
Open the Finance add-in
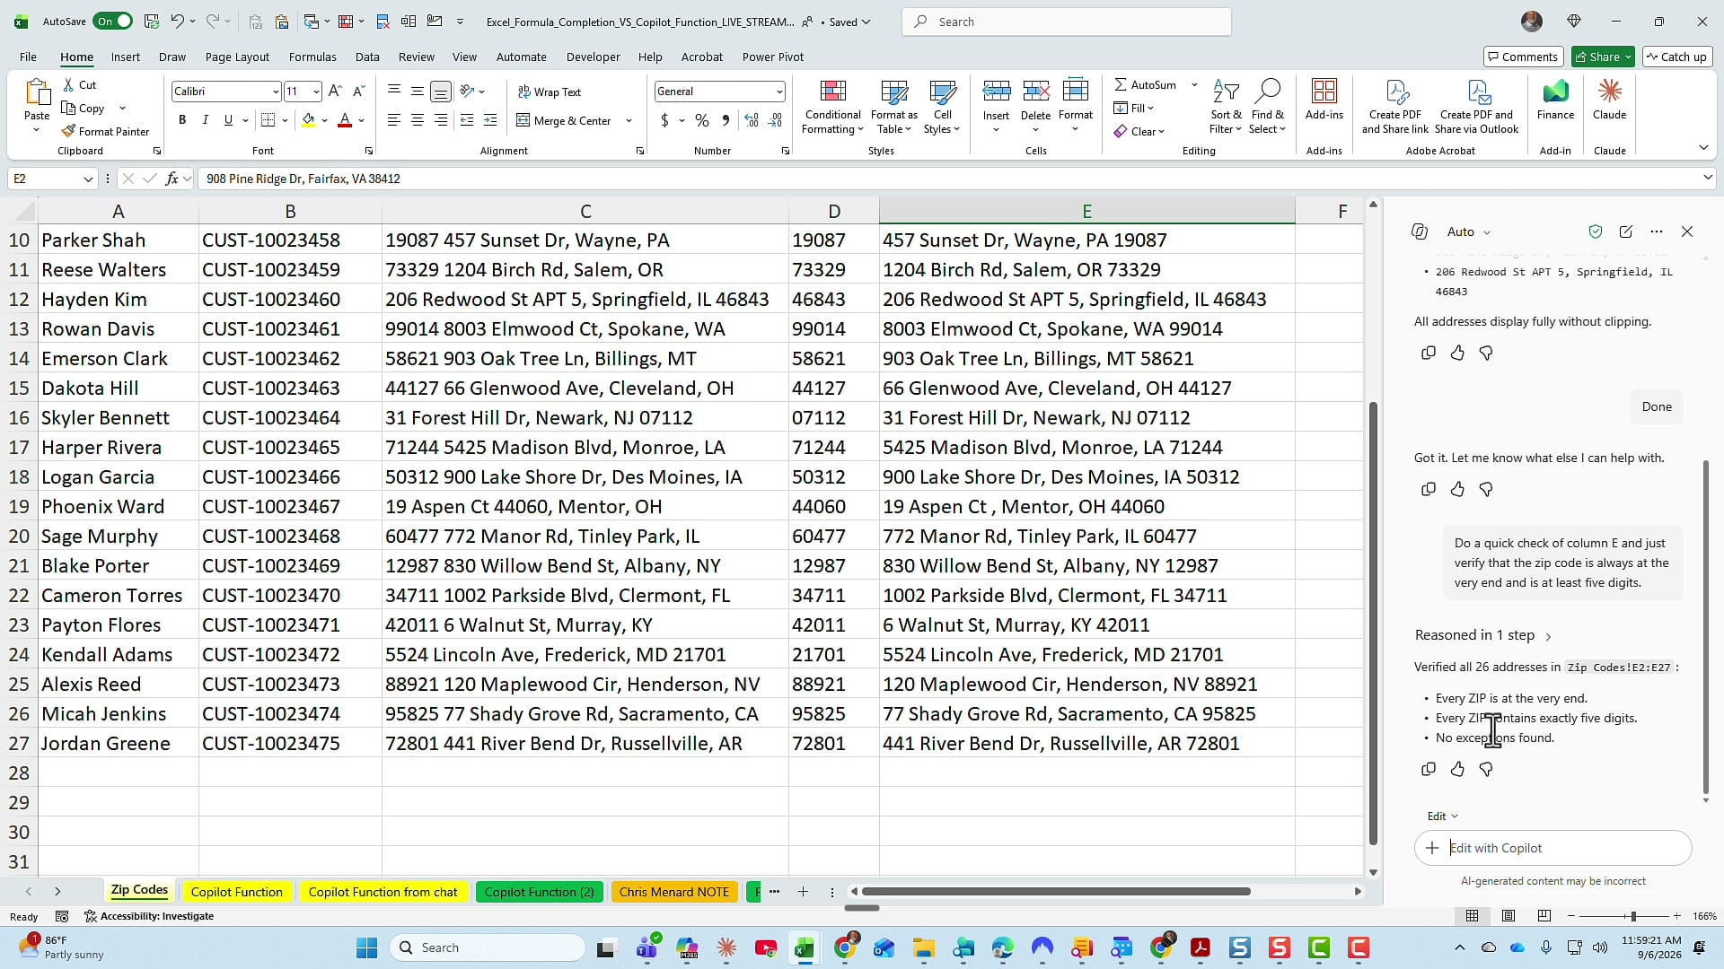coord(1555,100)
